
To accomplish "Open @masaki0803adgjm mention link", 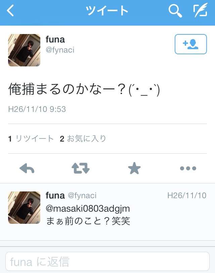I will click(x=88, y=209).
